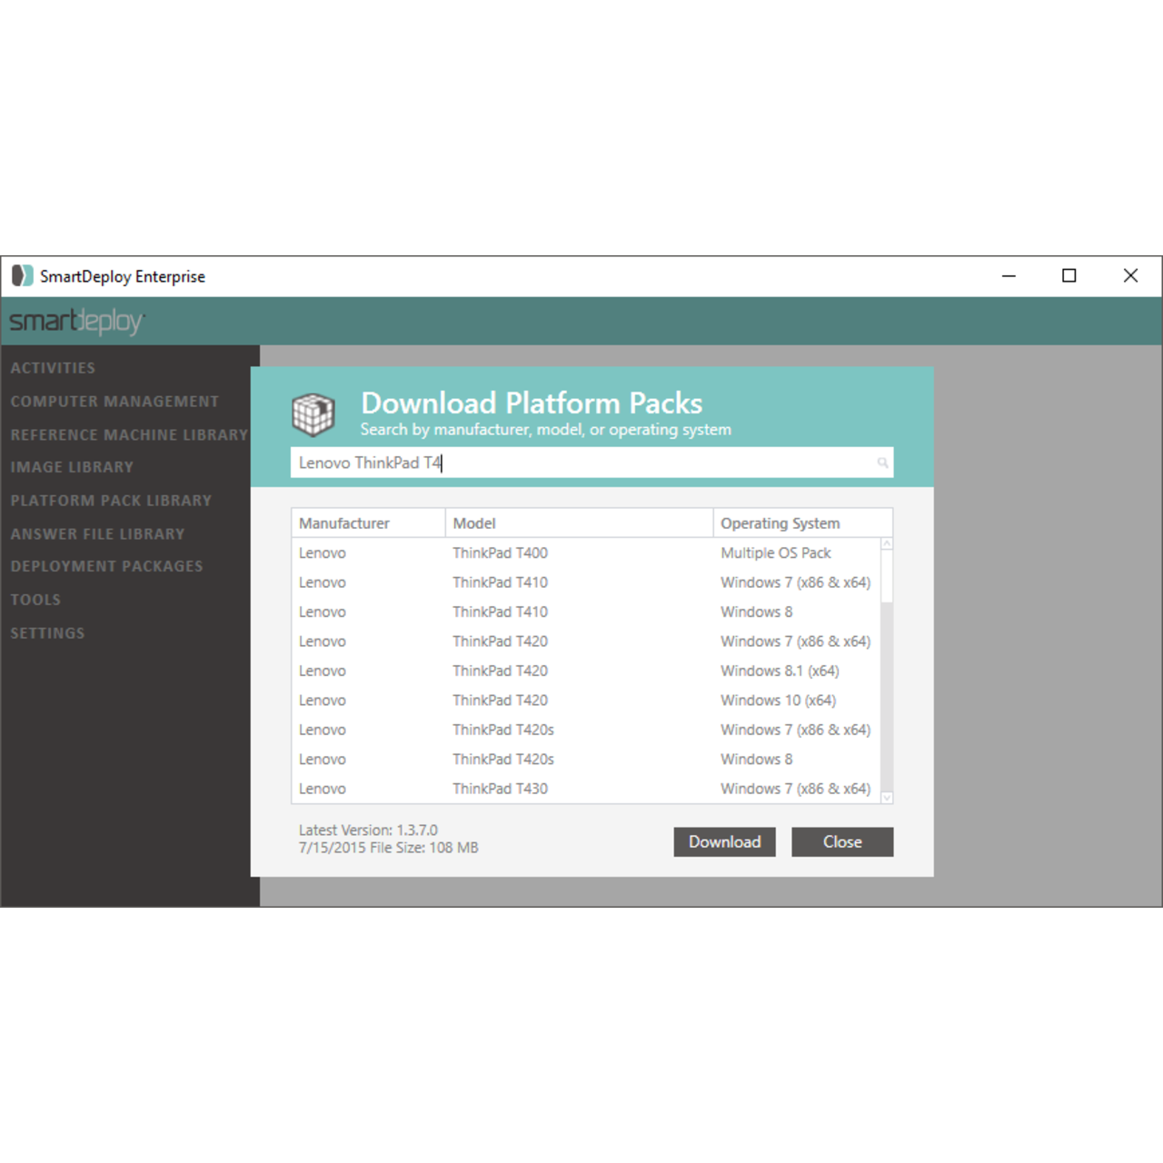Click the SmartDeploy logo in the header
Image resolution: width=1163 pixels, height=1163 pixels.
pos(75,321)
